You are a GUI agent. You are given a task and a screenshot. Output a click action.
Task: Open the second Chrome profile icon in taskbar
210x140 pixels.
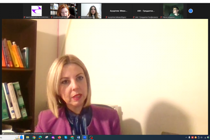(72, 138)
